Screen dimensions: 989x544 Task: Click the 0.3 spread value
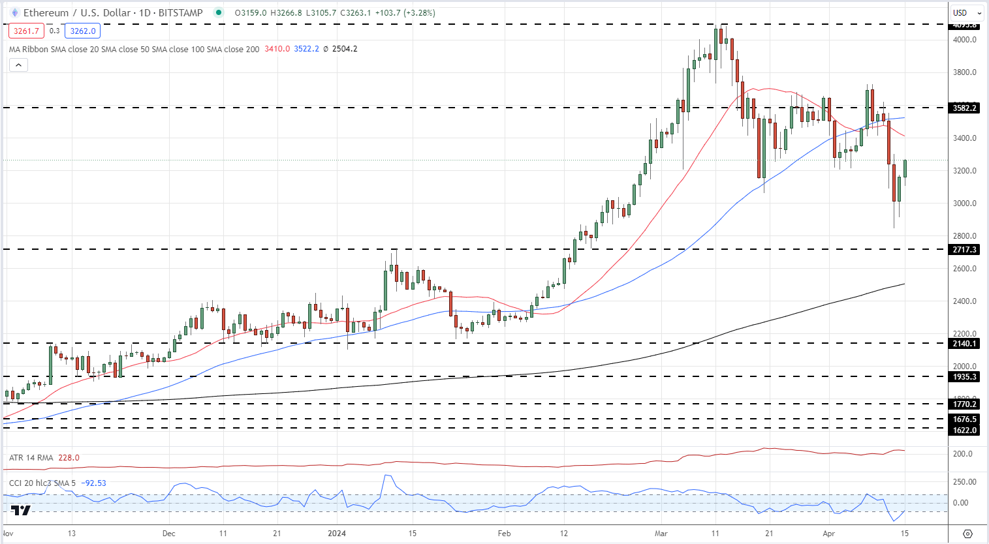click(54, 31)
